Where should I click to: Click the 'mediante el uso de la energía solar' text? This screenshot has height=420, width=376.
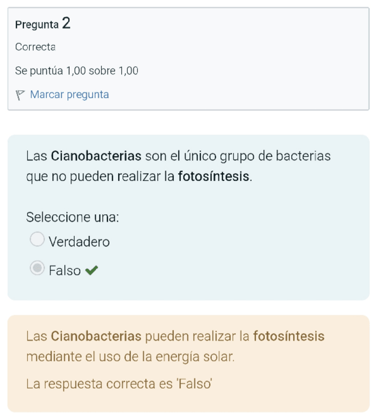point(130,357)
